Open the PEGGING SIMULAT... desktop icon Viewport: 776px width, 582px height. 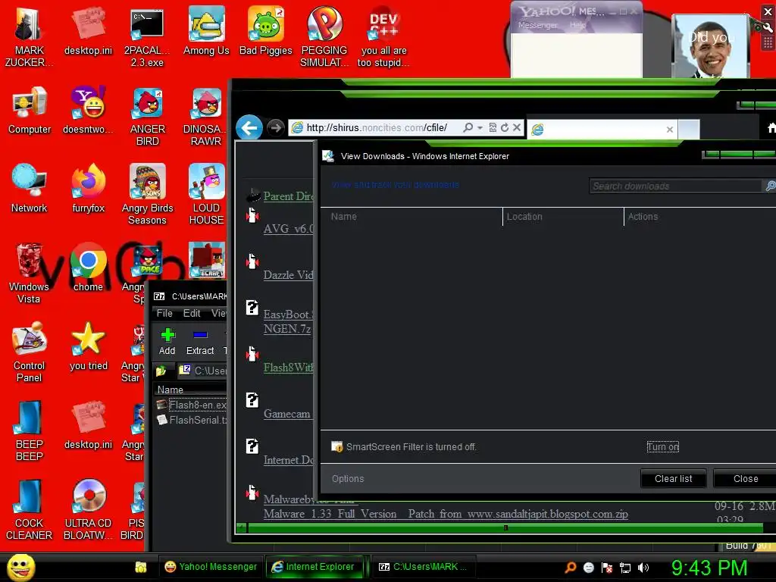[324, 37]
